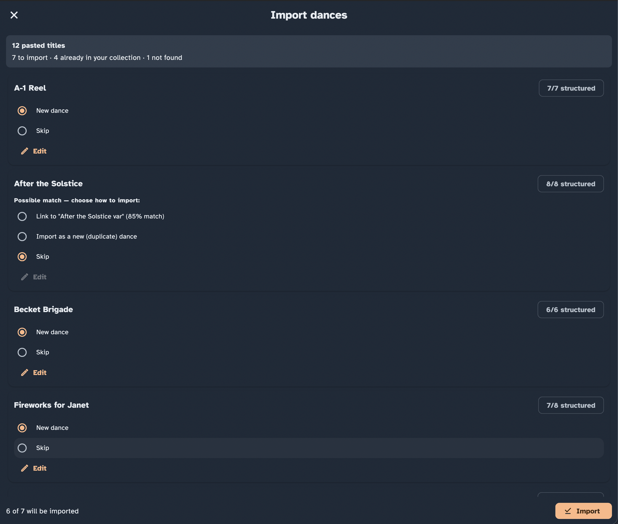Viewport: 618px width, 524px height.
Task: Click the pencil icon in Becket Brigade
Action: pos(24,373)
